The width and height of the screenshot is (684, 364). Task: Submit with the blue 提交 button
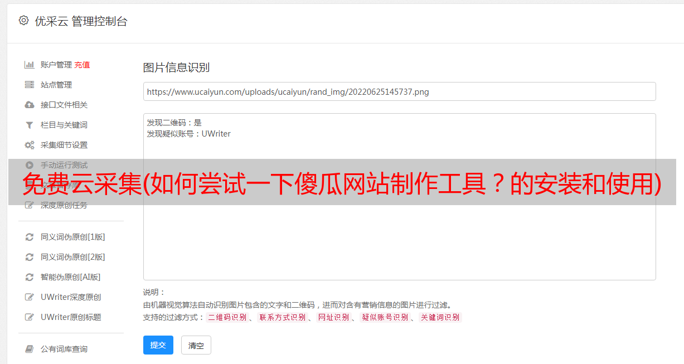pyautogui.click(x=158, y=345)
